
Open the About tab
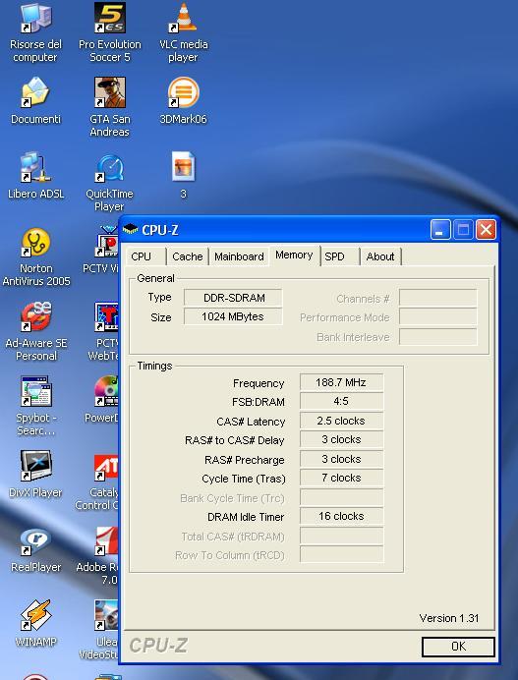click(380, 256)
